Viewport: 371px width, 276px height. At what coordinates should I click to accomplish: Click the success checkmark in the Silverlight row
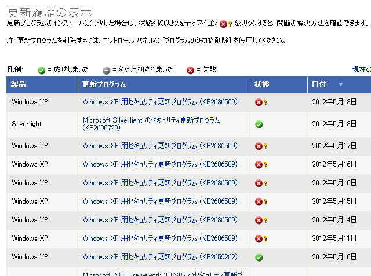(x=259, y=124)
